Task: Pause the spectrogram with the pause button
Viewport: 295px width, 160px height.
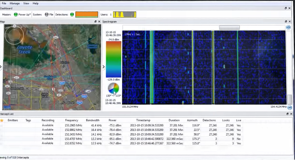Action: 290,107
